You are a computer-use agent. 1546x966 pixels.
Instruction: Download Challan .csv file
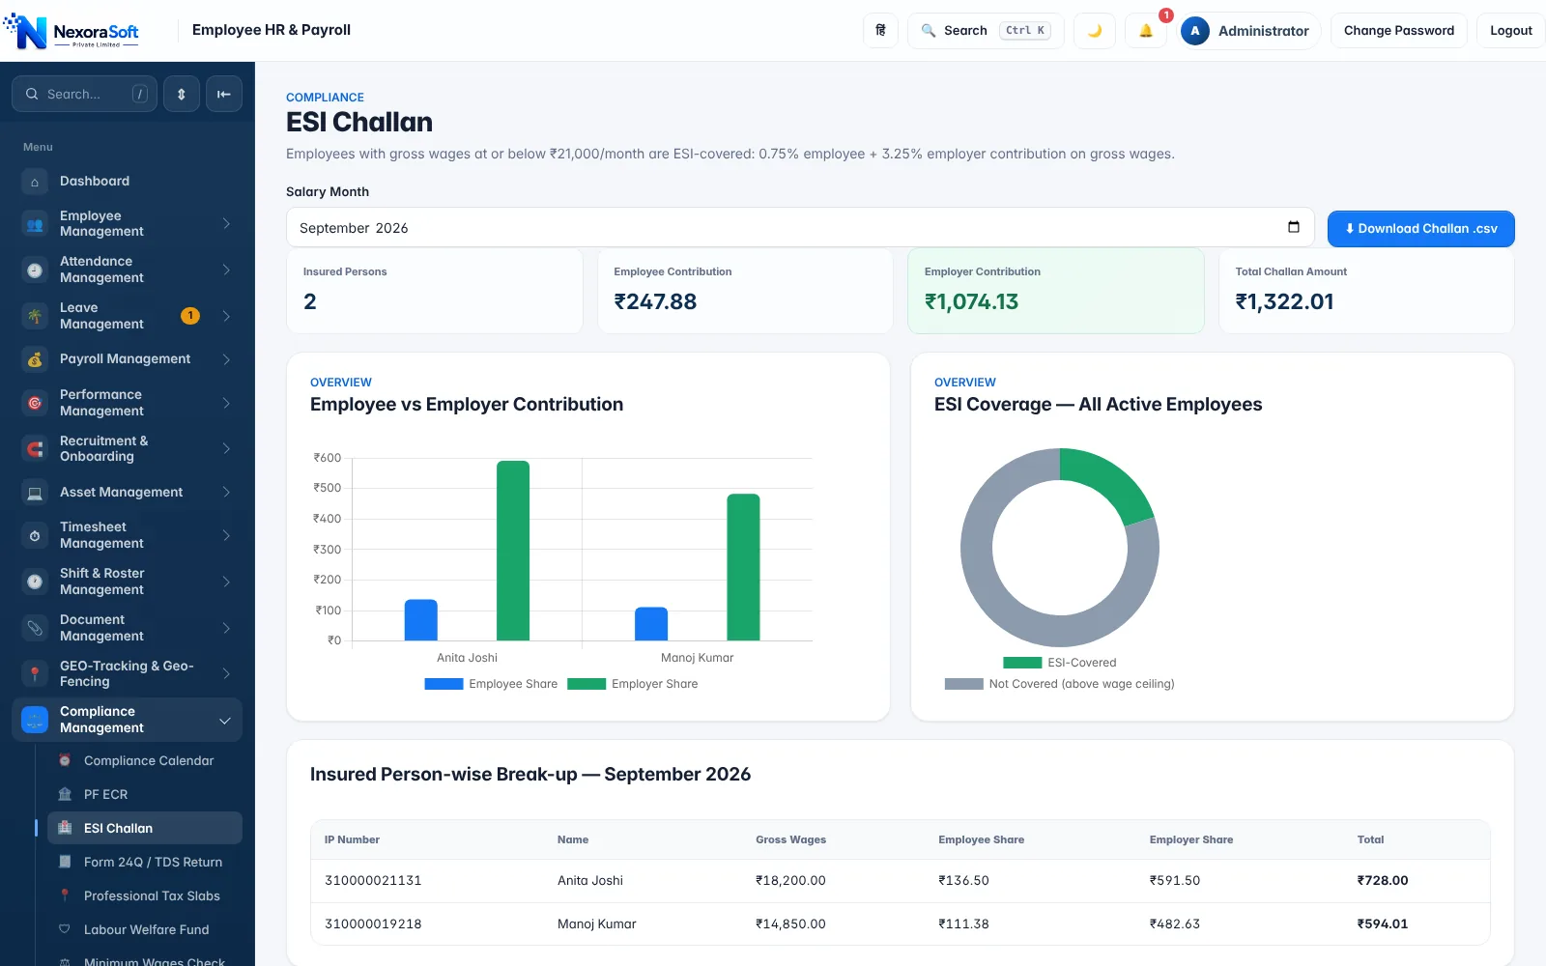click(1420, 229)
